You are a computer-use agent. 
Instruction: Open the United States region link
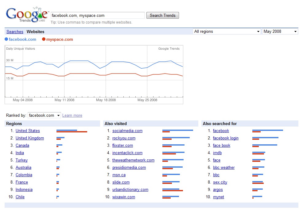pos(28,131)
